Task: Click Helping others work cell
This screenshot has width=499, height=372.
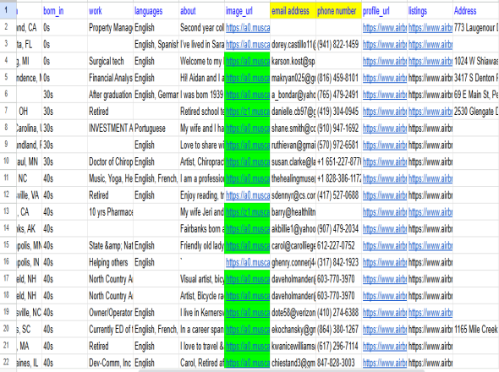Action: (x=111, y=262)
